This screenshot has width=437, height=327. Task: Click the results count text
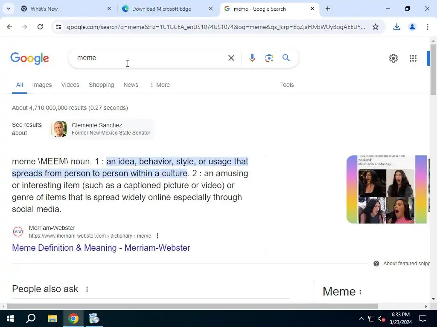pos(70,108)
